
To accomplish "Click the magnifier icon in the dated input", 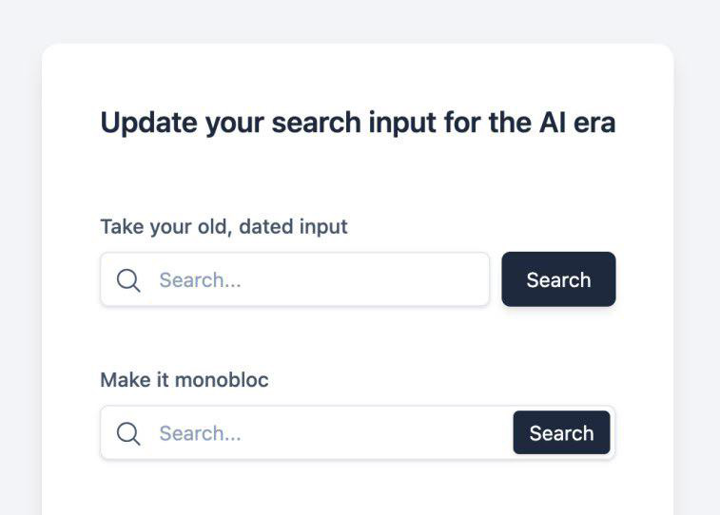I will tap(128, 280).
